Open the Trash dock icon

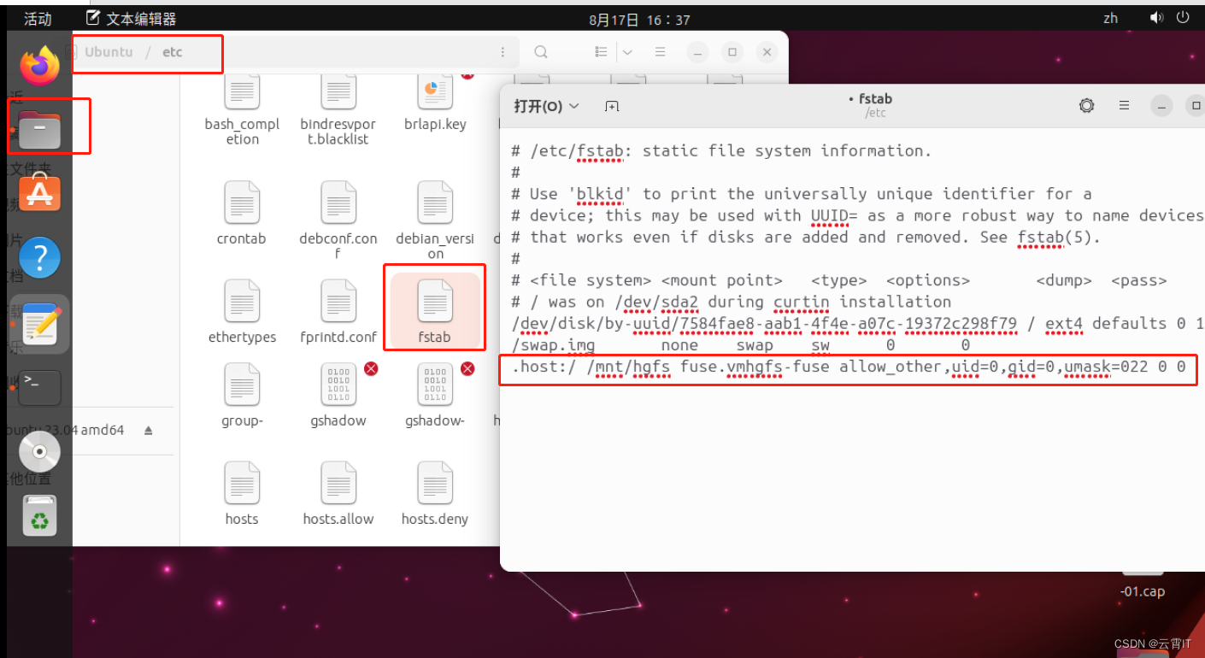point(39,516)
